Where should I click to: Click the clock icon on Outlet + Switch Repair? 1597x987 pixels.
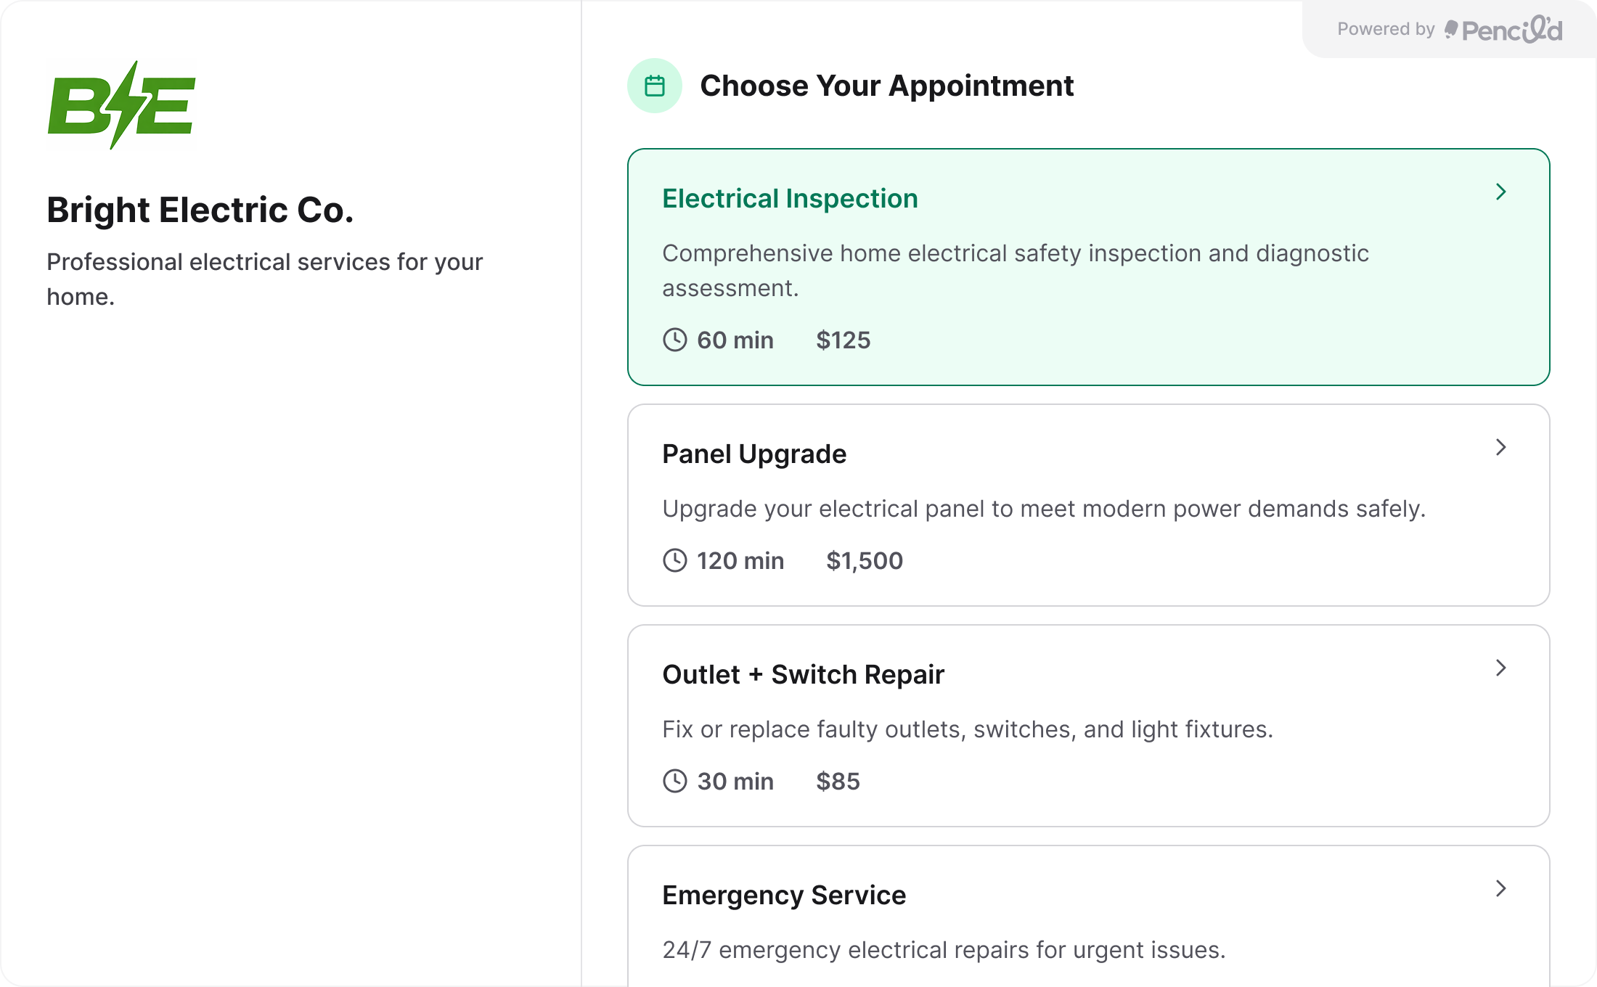coord(674,781)
